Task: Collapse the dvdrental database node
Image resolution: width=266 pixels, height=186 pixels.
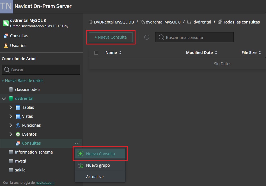Action: pyautogui.click(x=4, y=98)
